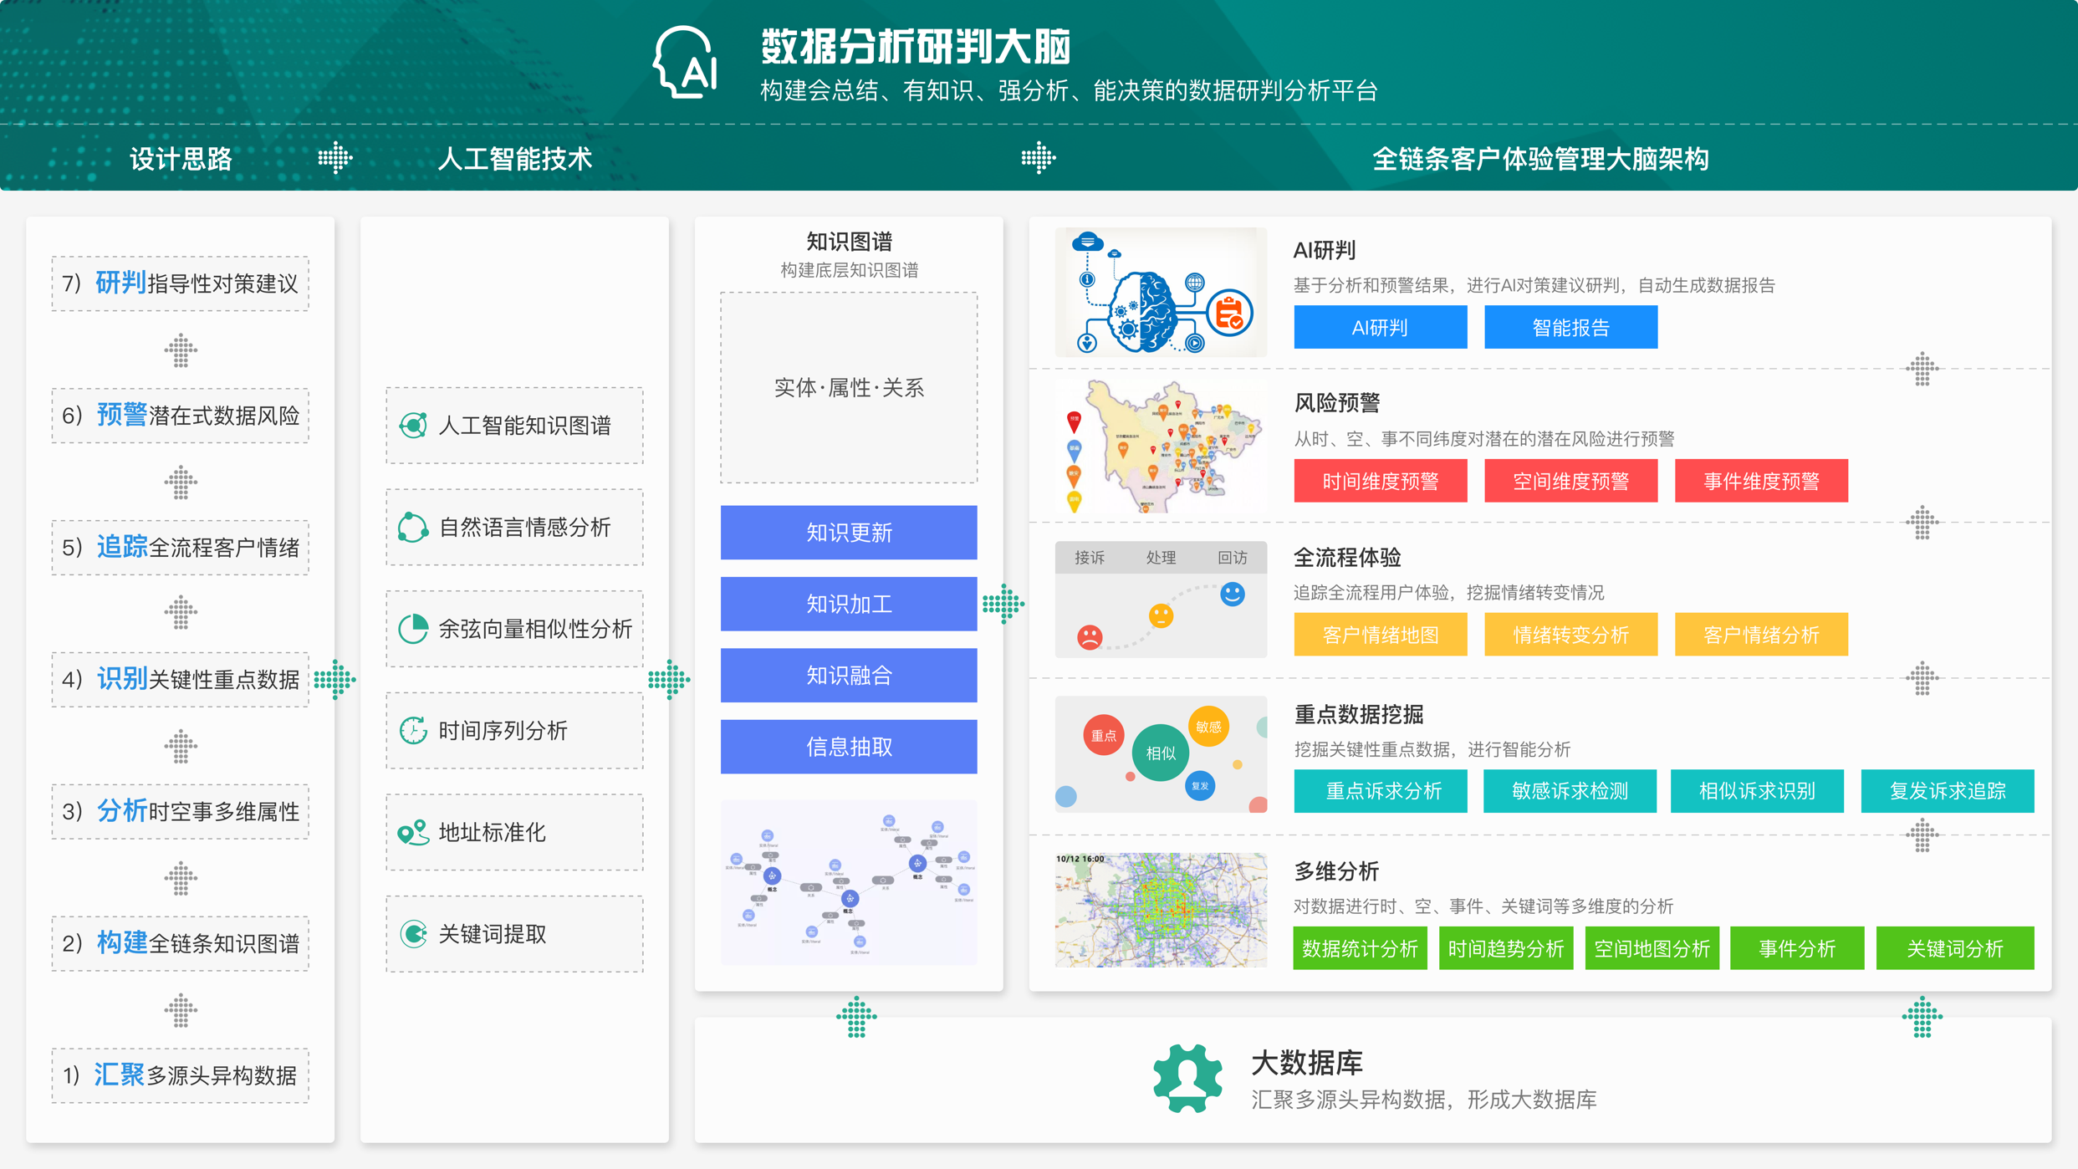
Task: Click the Sichuan province map thumbnail
Action: click(x=1161, y=445)
